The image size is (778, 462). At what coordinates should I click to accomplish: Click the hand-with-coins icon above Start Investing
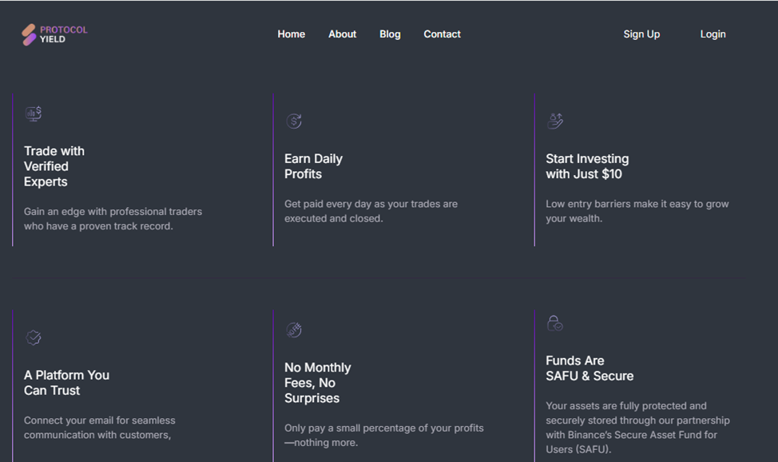pyautogui.click(x=555, y=121)
